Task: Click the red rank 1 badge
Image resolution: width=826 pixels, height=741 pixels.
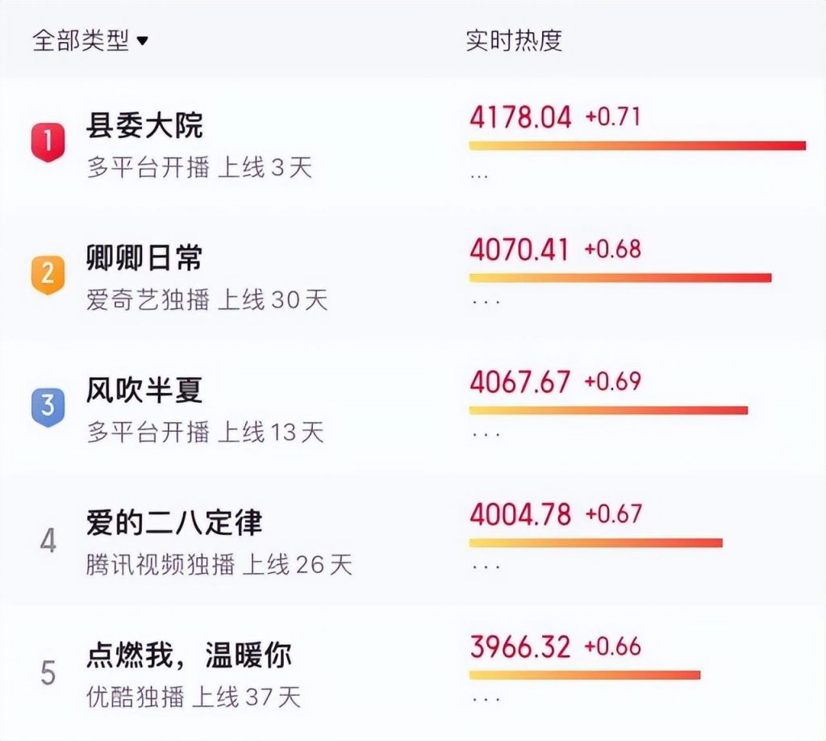Action: [x=48, y=142]
